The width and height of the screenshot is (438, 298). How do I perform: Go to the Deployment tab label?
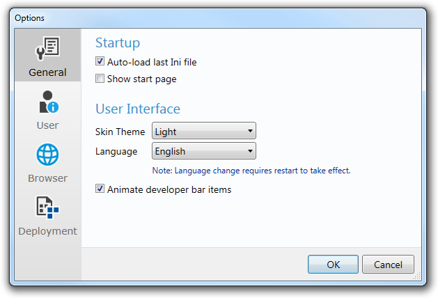tap(47, 231)
